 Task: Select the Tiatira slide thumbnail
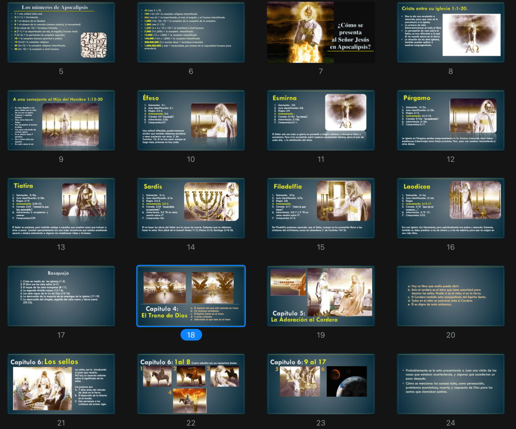pyautogui.click(x=61, y=208)
